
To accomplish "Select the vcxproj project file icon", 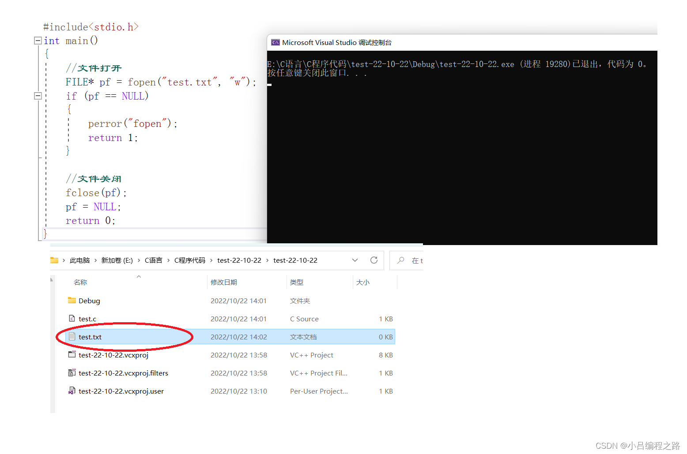I will (72, 354).
